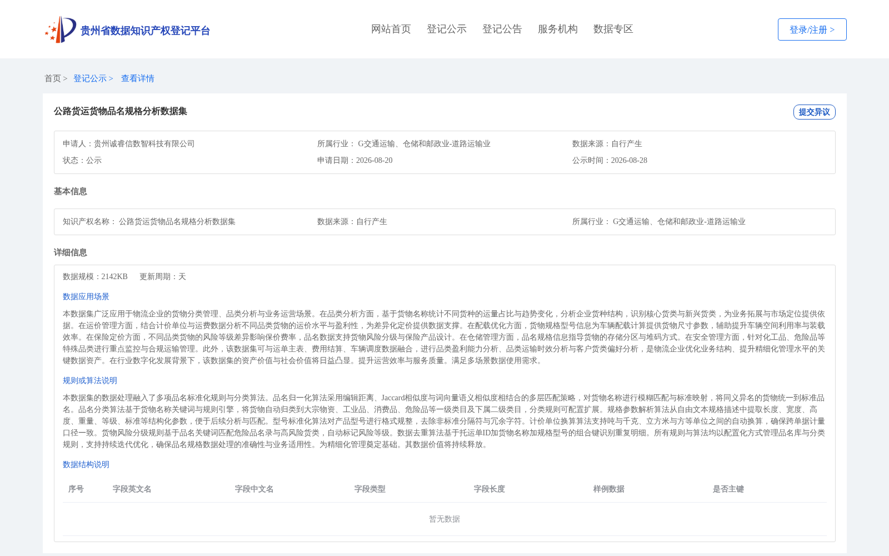Click the 状态：公示 text
The width and height of the screenshot is (889, 556).
[82, 160]
